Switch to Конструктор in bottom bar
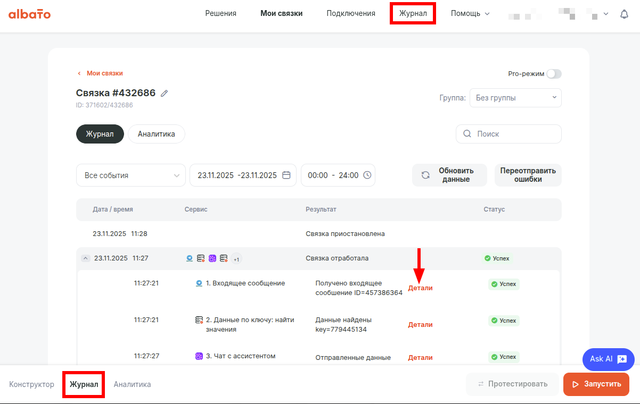The width and height of the screenshot is (640, 404). (x=31, y=384)
